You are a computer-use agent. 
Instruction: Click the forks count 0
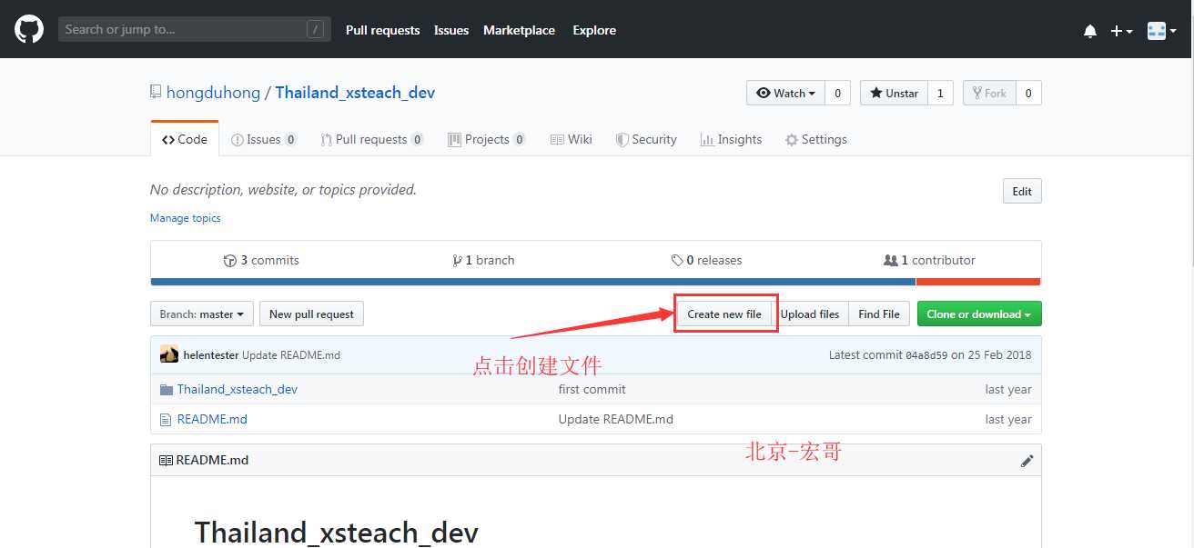click(1028, 93)
